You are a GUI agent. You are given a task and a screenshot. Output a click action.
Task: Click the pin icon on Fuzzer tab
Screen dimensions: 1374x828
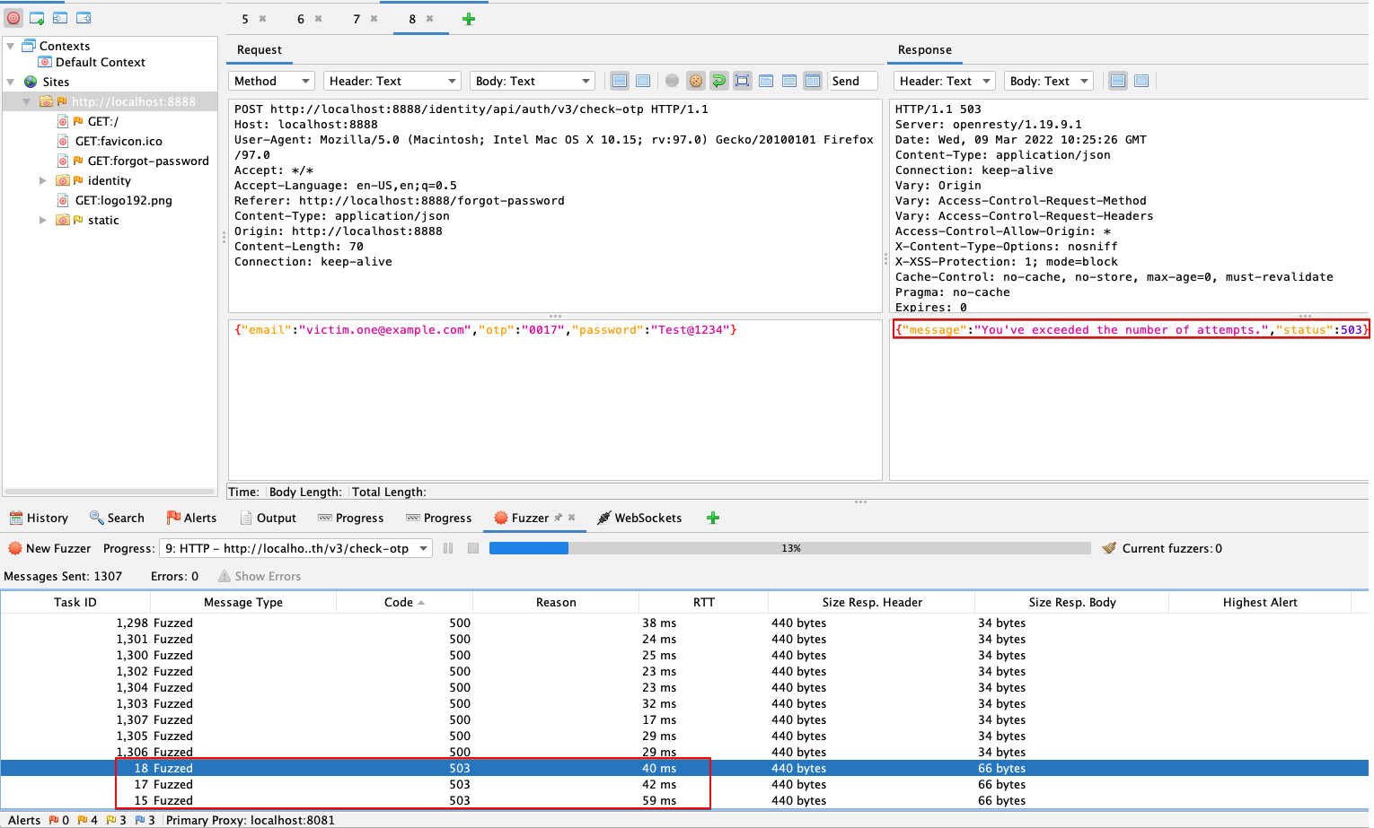[559, 518]
